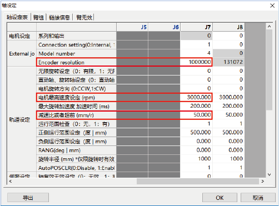The height and width of the screenshot is (206, 279).
Task: Select the J8 column header
Action: pyautogui.click(x=228, y=27)
